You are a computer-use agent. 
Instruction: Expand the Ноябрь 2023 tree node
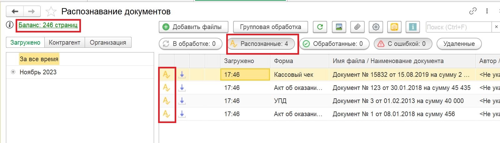click(x=13, y=72)
